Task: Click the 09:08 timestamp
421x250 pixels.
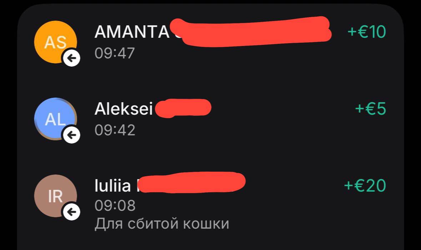Action: 115,205
